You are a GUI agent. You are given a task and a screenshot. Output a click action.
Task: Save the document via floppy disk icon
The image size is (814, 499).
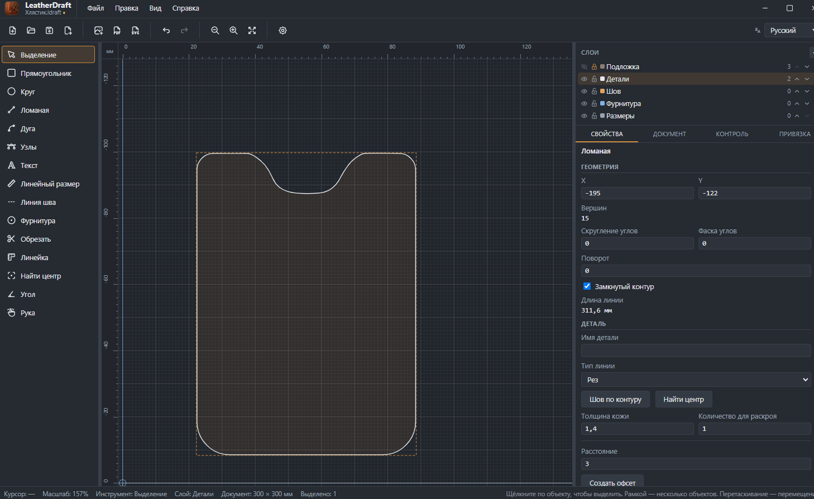50,31
